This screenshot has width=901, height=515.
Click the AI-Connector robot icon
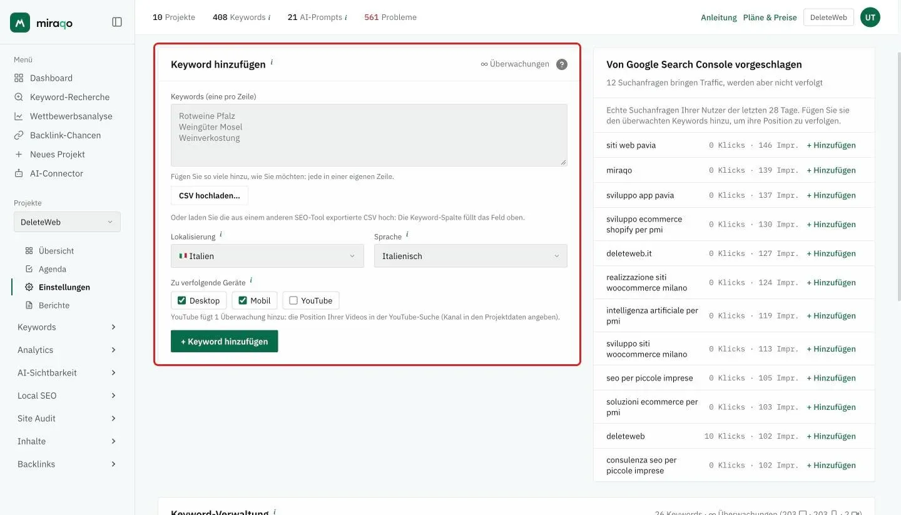coord(19,173)
